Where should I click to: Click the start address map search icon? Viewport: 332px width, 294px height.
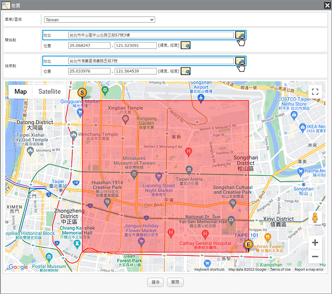coord(240,35)
